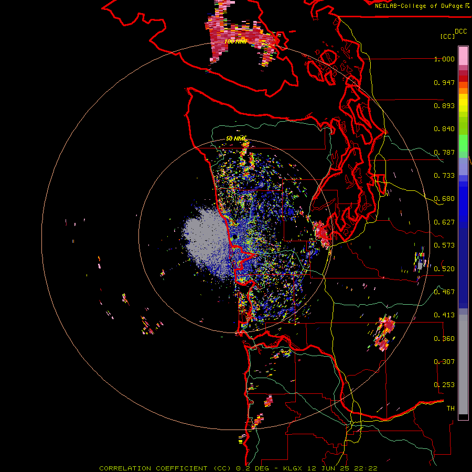Click the CORRELATION COEFFICIENT title at bottom
The height and width of the screenshot is (472, 472).
point(165,468)
